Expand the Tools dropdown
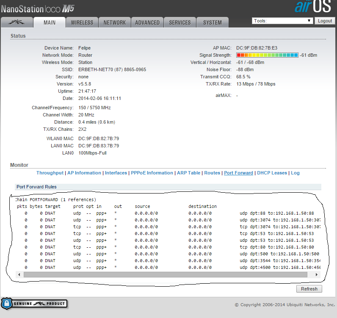337x318 pixels. (x=282, y=21)
